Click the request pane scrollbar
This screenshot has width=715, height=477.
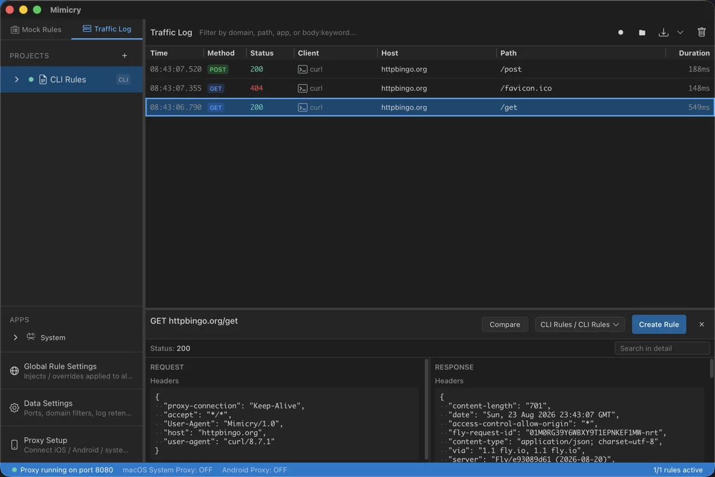coord(426,409)
